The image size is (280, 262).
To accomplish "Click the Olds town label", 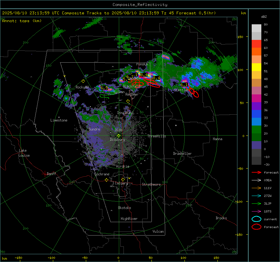I will (x=119, y=130).
